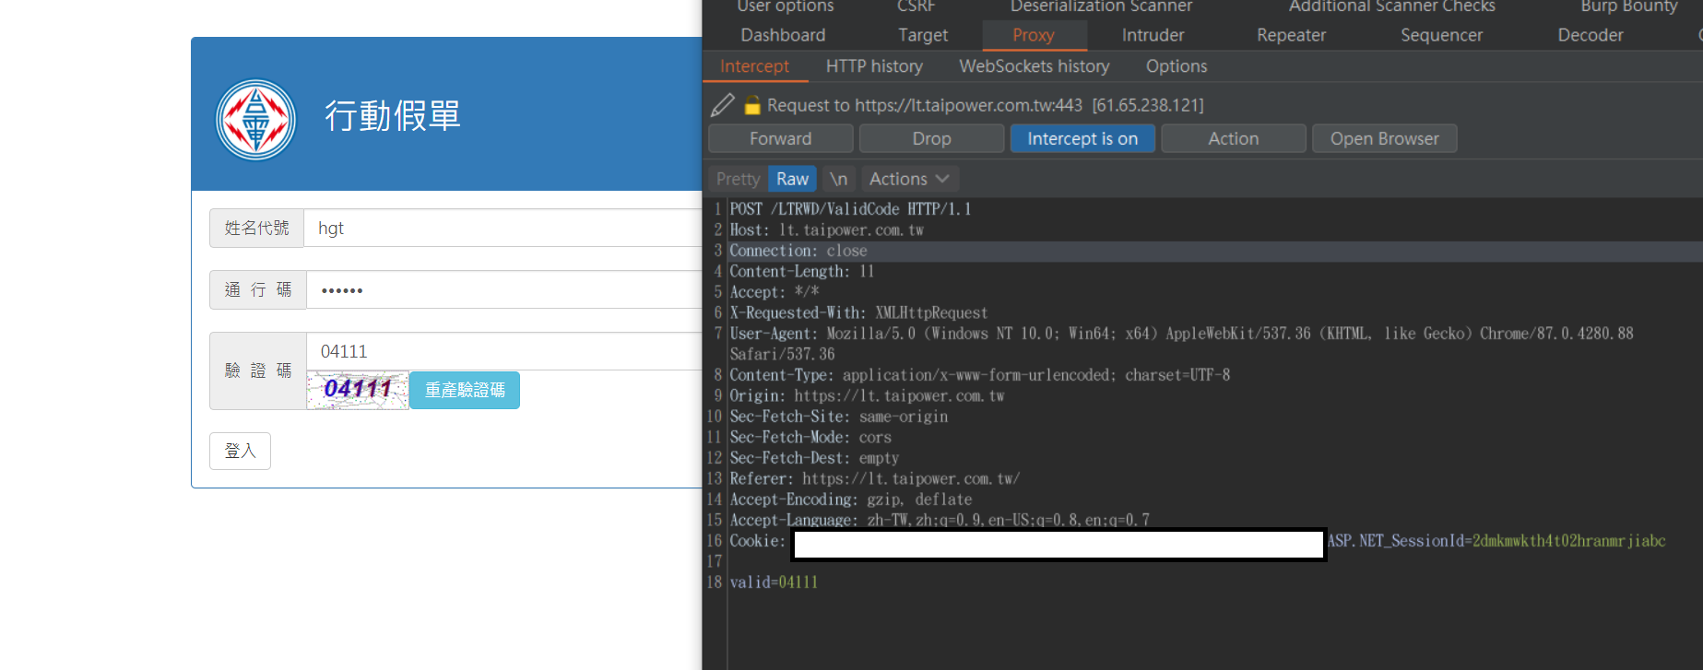1703x670 pixels.
Task: Open the CSRF tab
Action: tap(917, 6)
